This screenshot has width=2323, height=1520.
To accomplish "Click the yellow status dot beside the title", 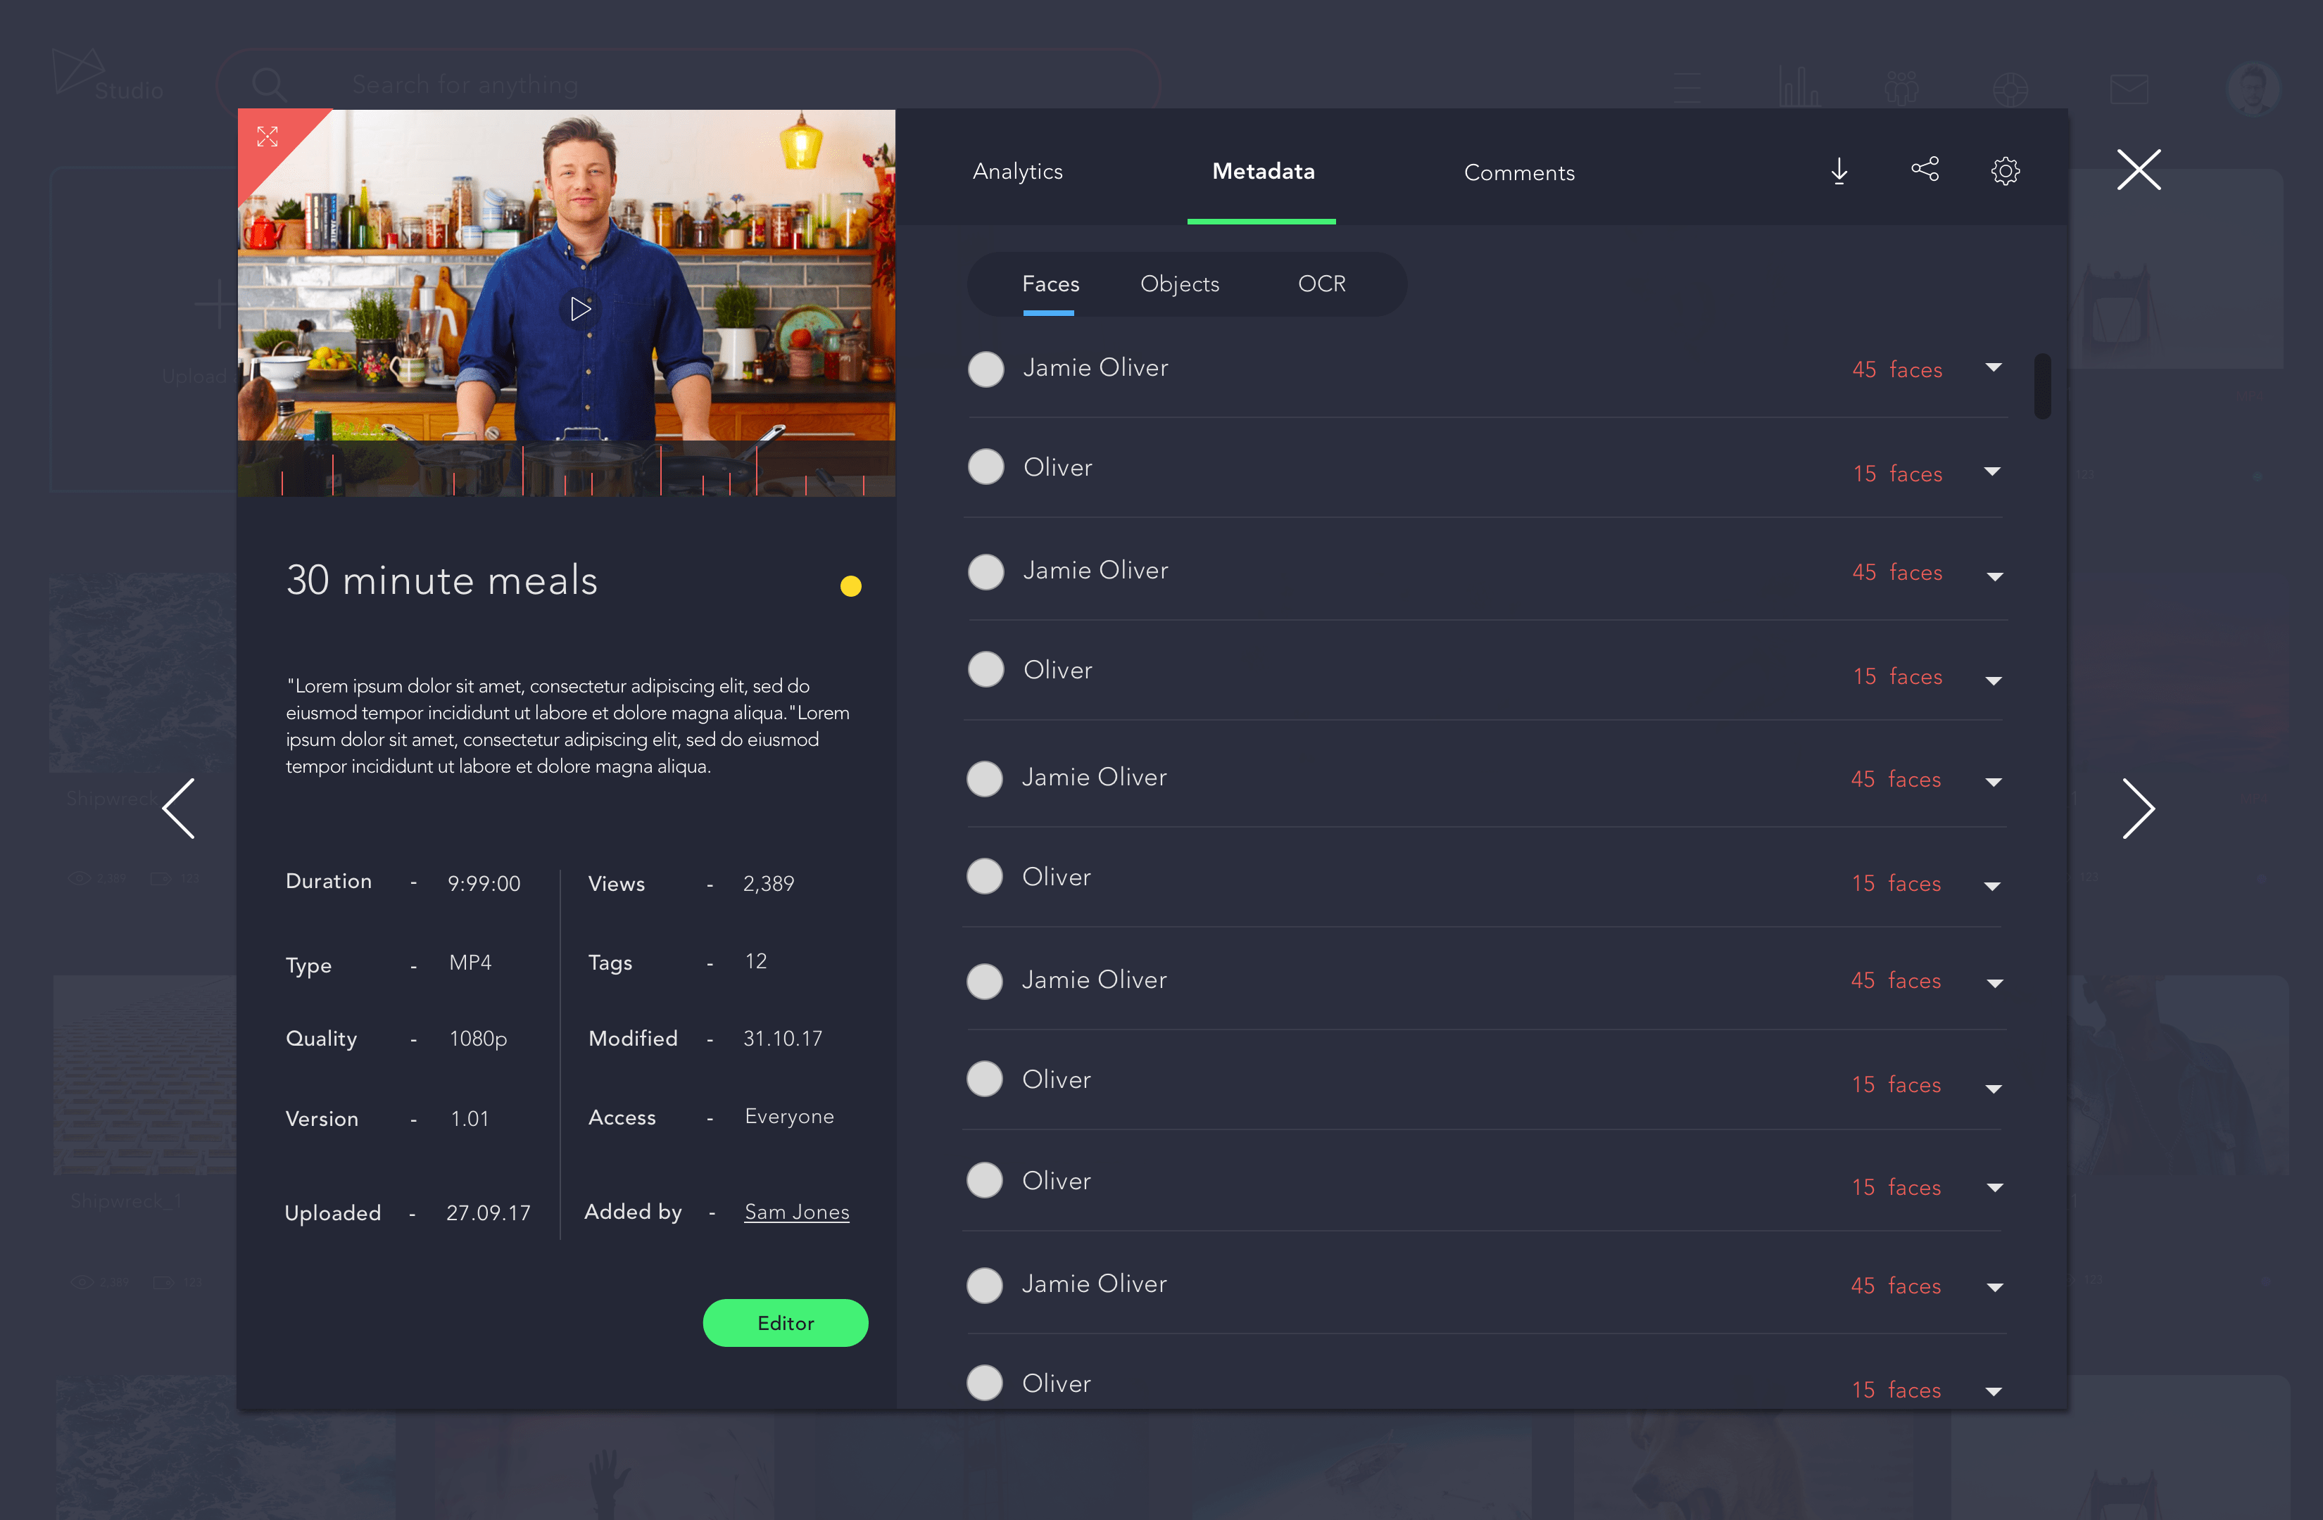I will [851, 585].
